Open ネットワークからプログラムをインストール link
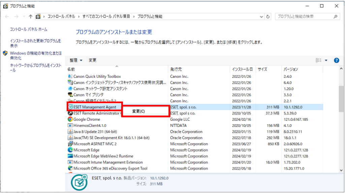 click(35, 68)
